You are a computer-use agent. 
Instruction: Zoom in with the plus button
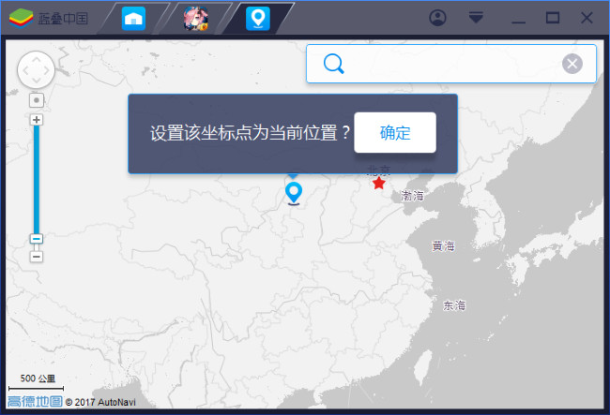tap(37, 120)
